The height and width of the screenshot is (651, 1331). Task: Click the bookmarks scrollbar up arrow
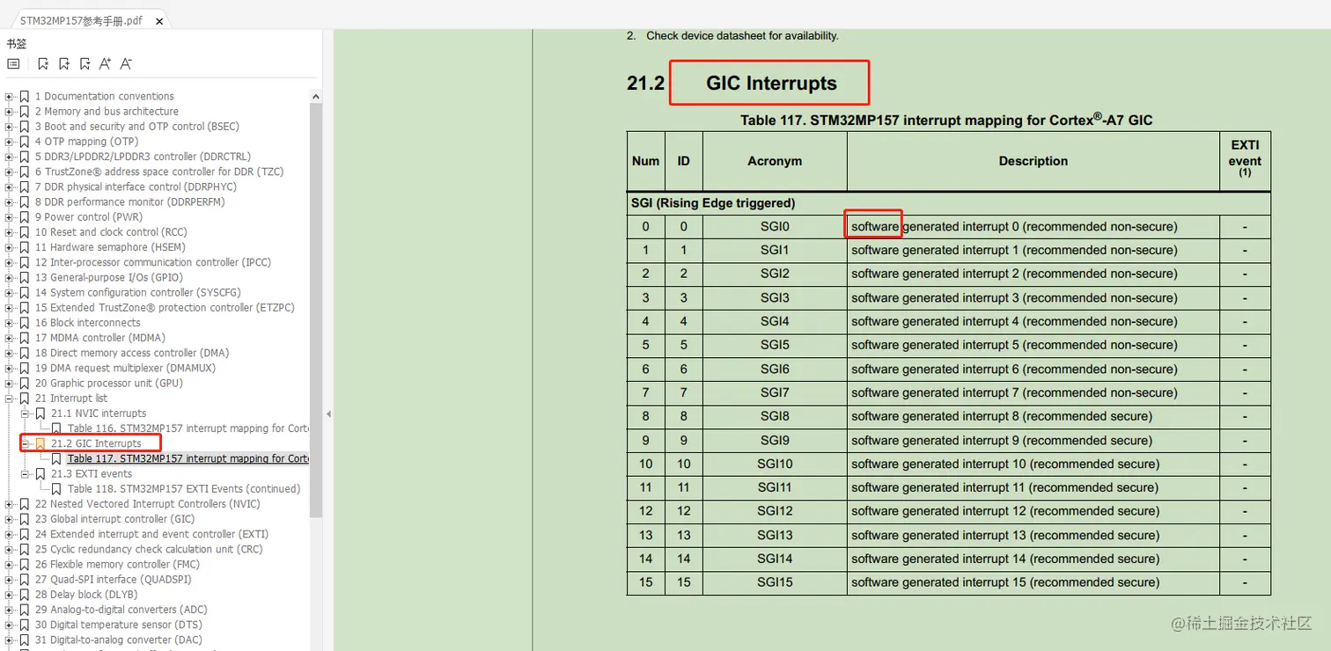(316, 96)
